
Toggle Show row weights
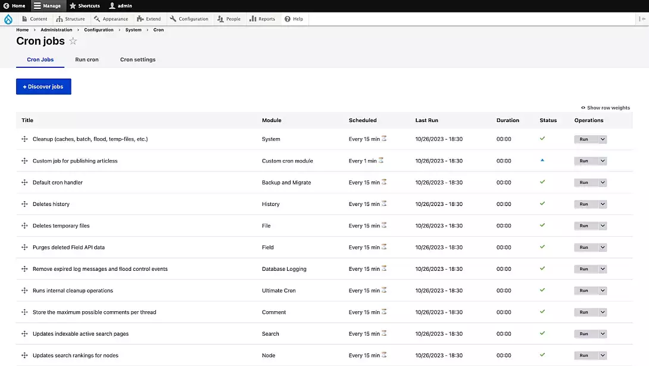pos(606,108)
